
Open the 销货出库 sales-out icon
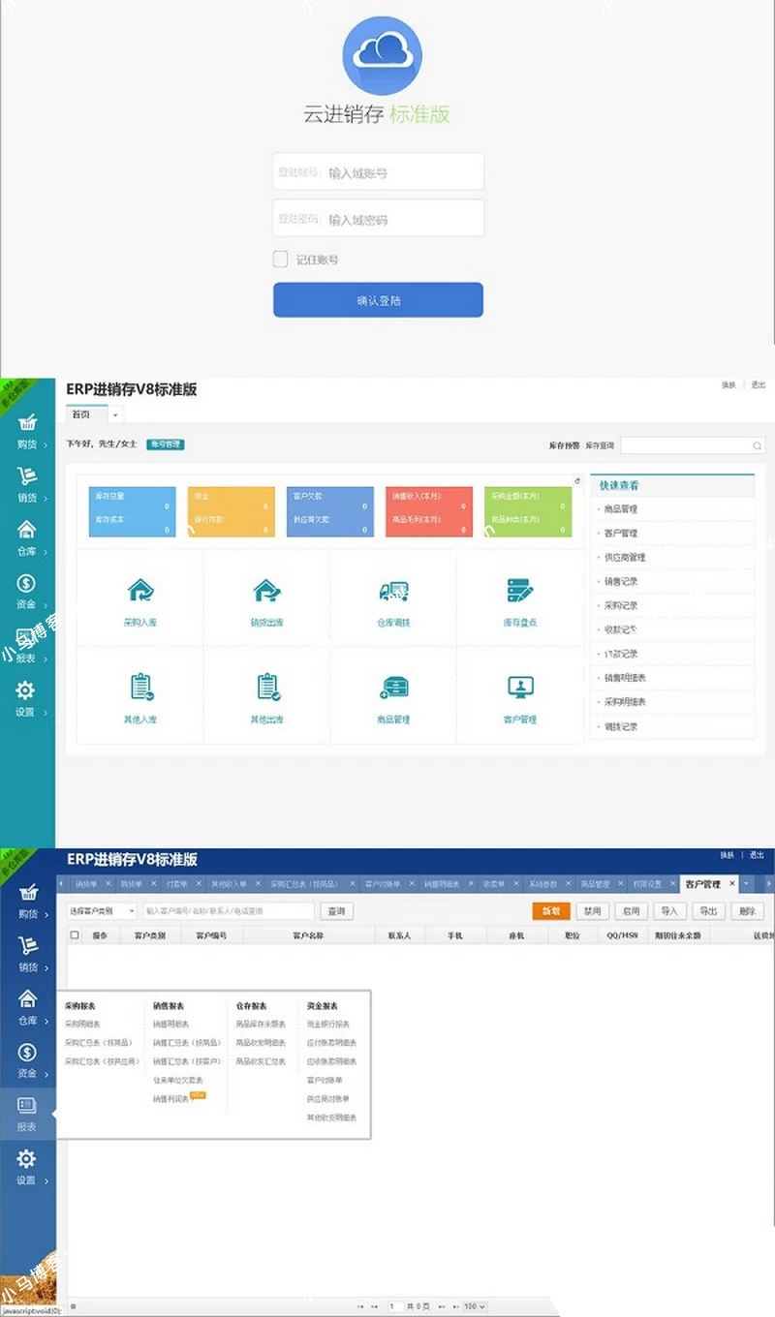(x=266, y=590)
